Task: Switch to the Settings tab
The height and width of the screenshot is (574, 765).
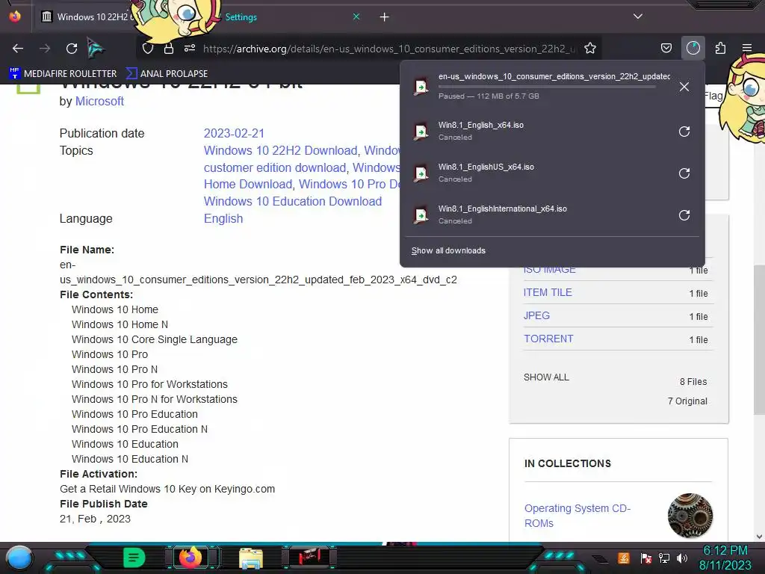Action: [x=241, y=17]
